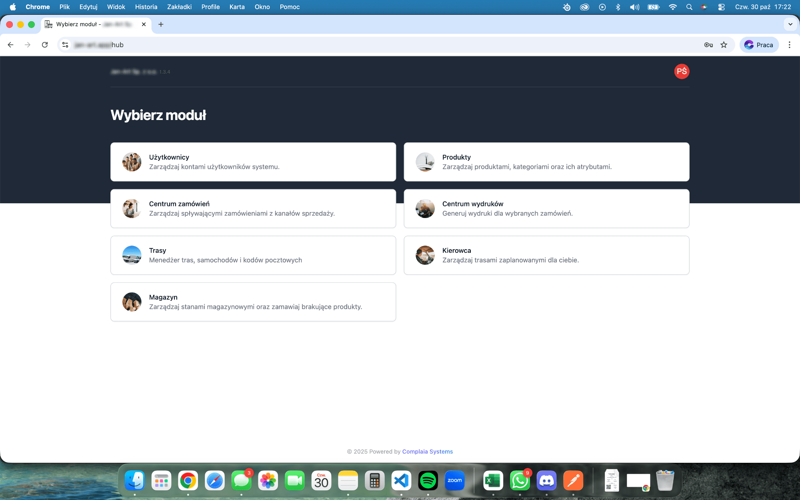
Task: Click the Użytkownicy module thumbnail image
Action: tap(132, 162)
